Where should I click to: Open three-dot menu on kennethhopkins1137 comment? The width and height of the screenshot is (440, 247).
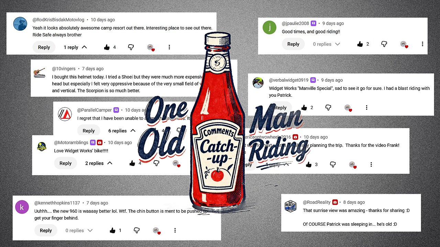click(175, 231)
